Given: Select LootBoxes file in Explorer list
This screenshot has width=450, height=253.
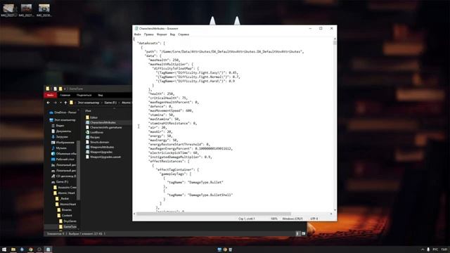Looking at the screenshot, I should (94, 132).
